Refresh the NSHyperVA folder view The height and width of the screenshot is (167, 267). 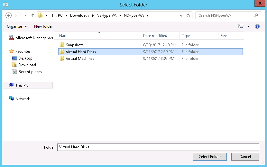[189, 15]
